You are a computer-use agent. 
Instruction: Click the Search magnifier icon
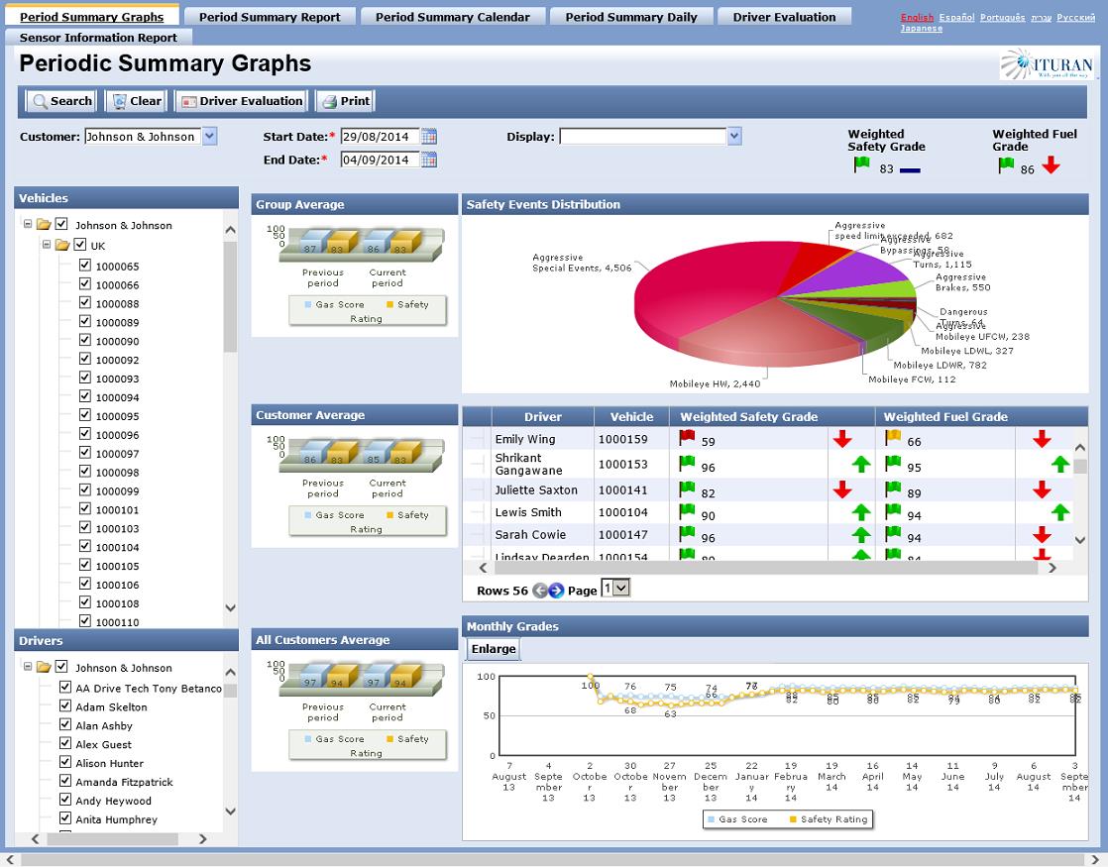click(41, 102)
